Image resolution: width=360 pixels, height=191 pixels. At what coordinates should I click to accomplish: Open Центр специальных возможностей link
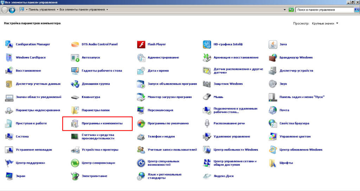pos(163,163)
